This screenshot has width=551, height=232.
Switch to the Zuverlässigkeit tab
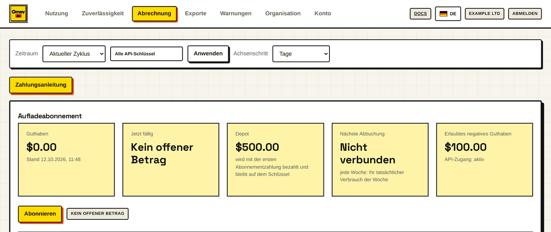coord(103,13)
